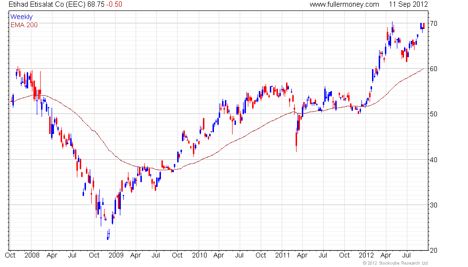
Task: Click the 70 price axis label
Action: (434, 23)
